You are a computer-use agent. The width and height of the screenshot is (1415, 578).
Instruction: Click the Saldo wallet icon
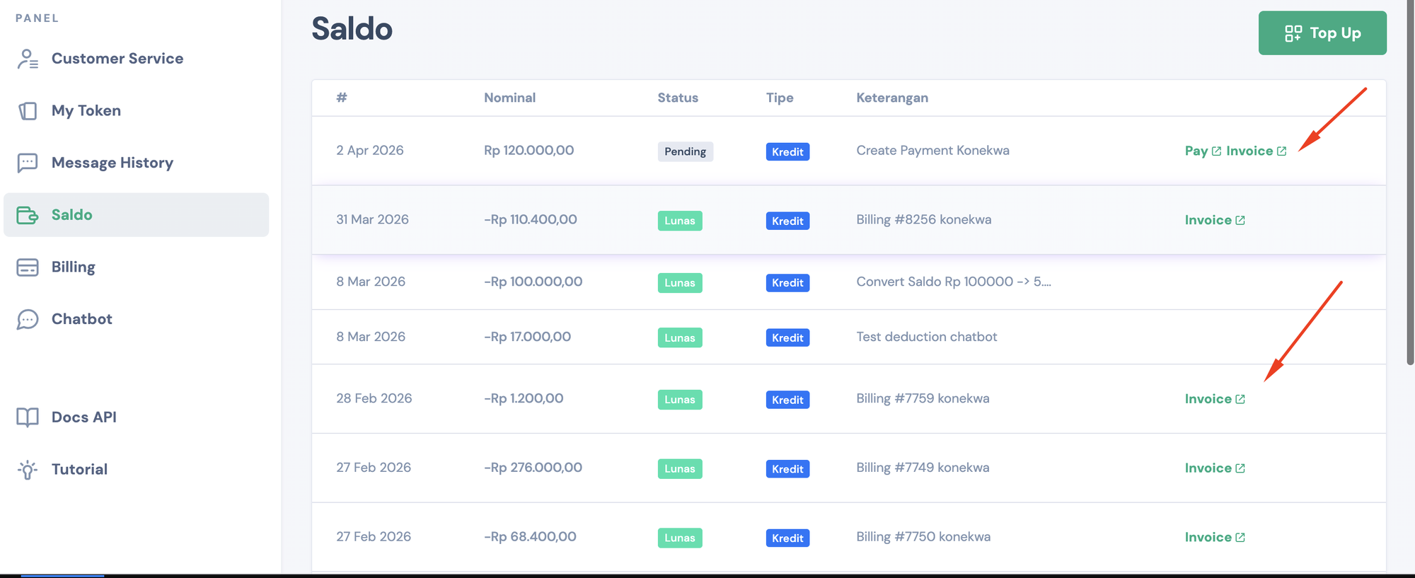coord(28,215)
